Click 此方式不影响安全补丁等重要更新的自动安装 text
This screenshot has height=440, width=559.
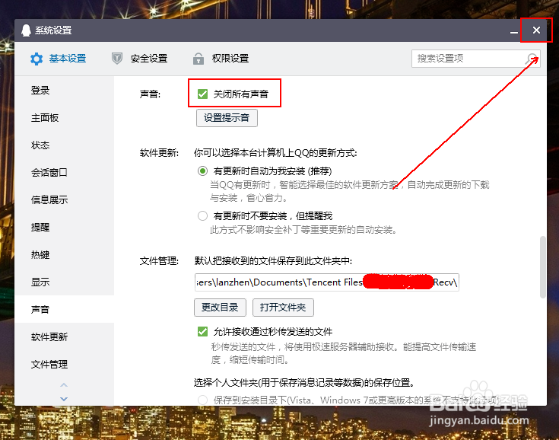point(303,229)
